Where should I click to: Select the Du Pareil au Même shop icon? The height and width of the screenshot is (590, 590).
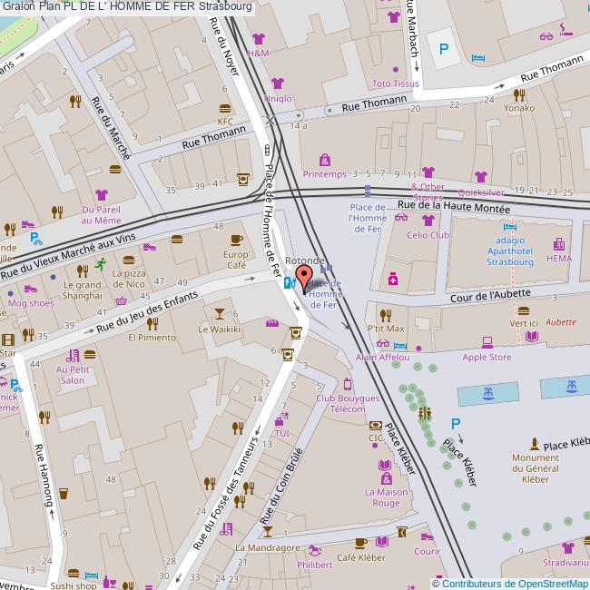tap(101, 194)
